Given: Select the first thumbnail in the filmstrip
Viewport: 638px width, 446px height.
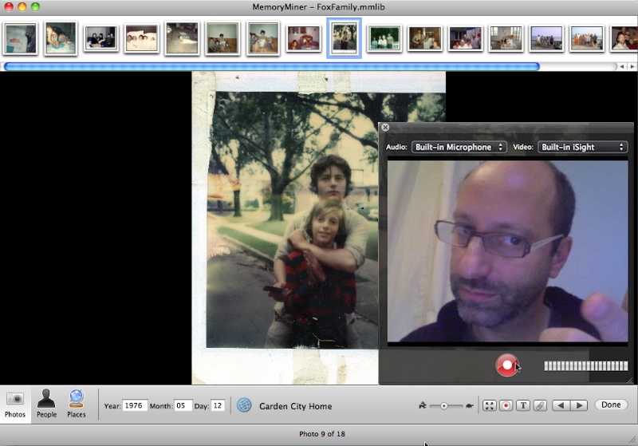Looking at the screenshot, I should (20, 38).
